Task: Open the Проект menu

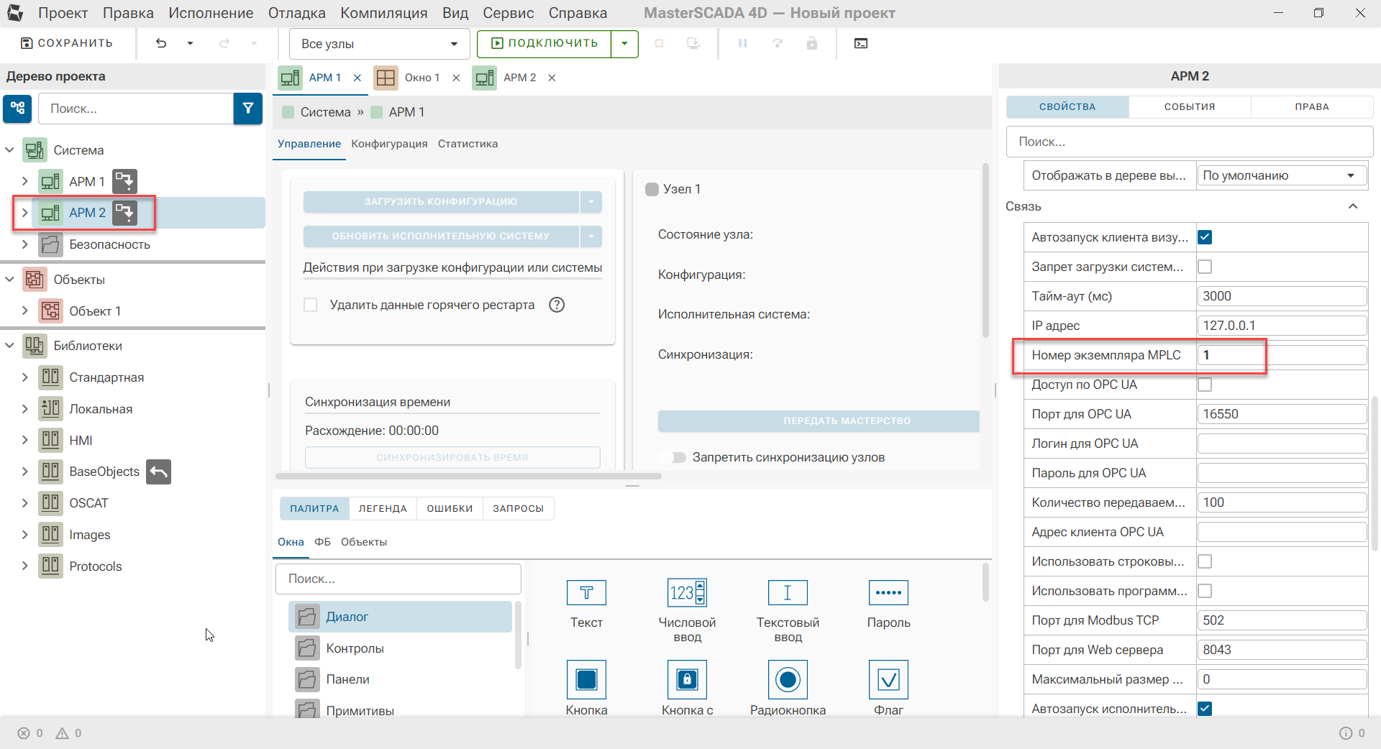Action: pyautogui.click(x=63, y=13)
